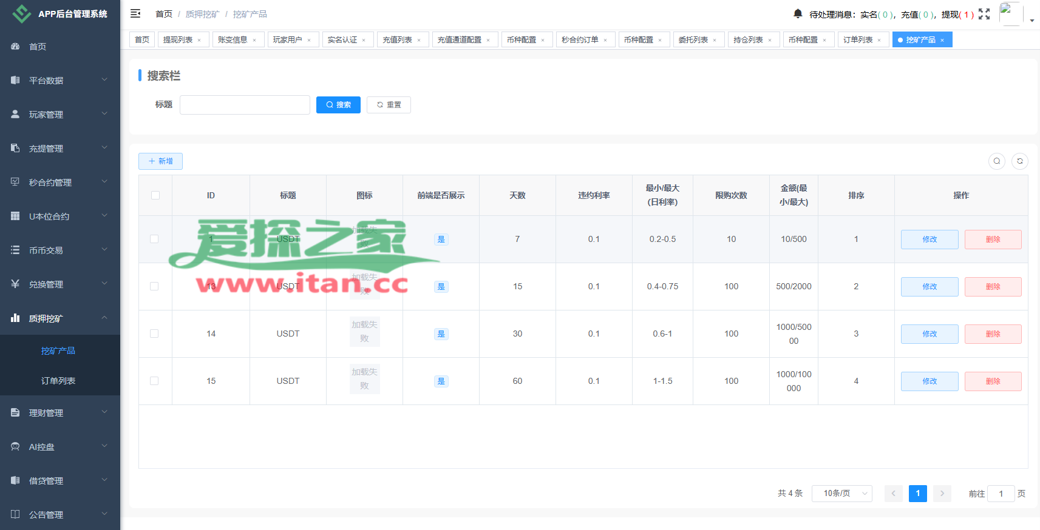
Task: Go to next page arrow
Action: click(942, 494)
